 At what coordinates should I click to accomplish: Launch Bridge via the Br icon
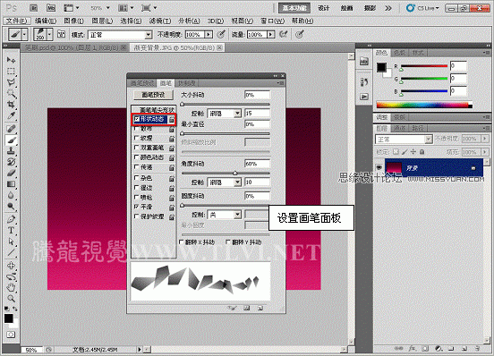[34, 8]
